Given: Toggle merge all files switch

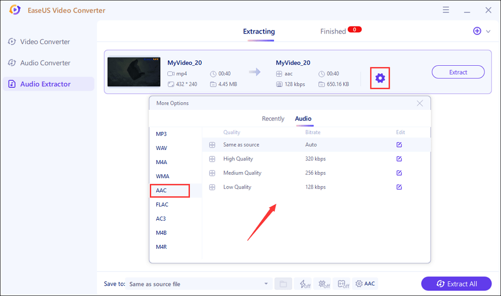Looking at the screenshot, I should pyautogui.click(x=343, y=284).
